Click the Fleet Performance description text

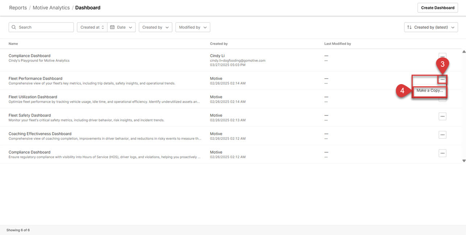(92, 83)
